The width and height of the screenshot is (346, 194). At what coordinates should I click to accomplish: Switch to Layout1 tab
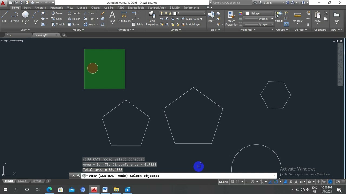pyautogui.click(x=23, y=181)
